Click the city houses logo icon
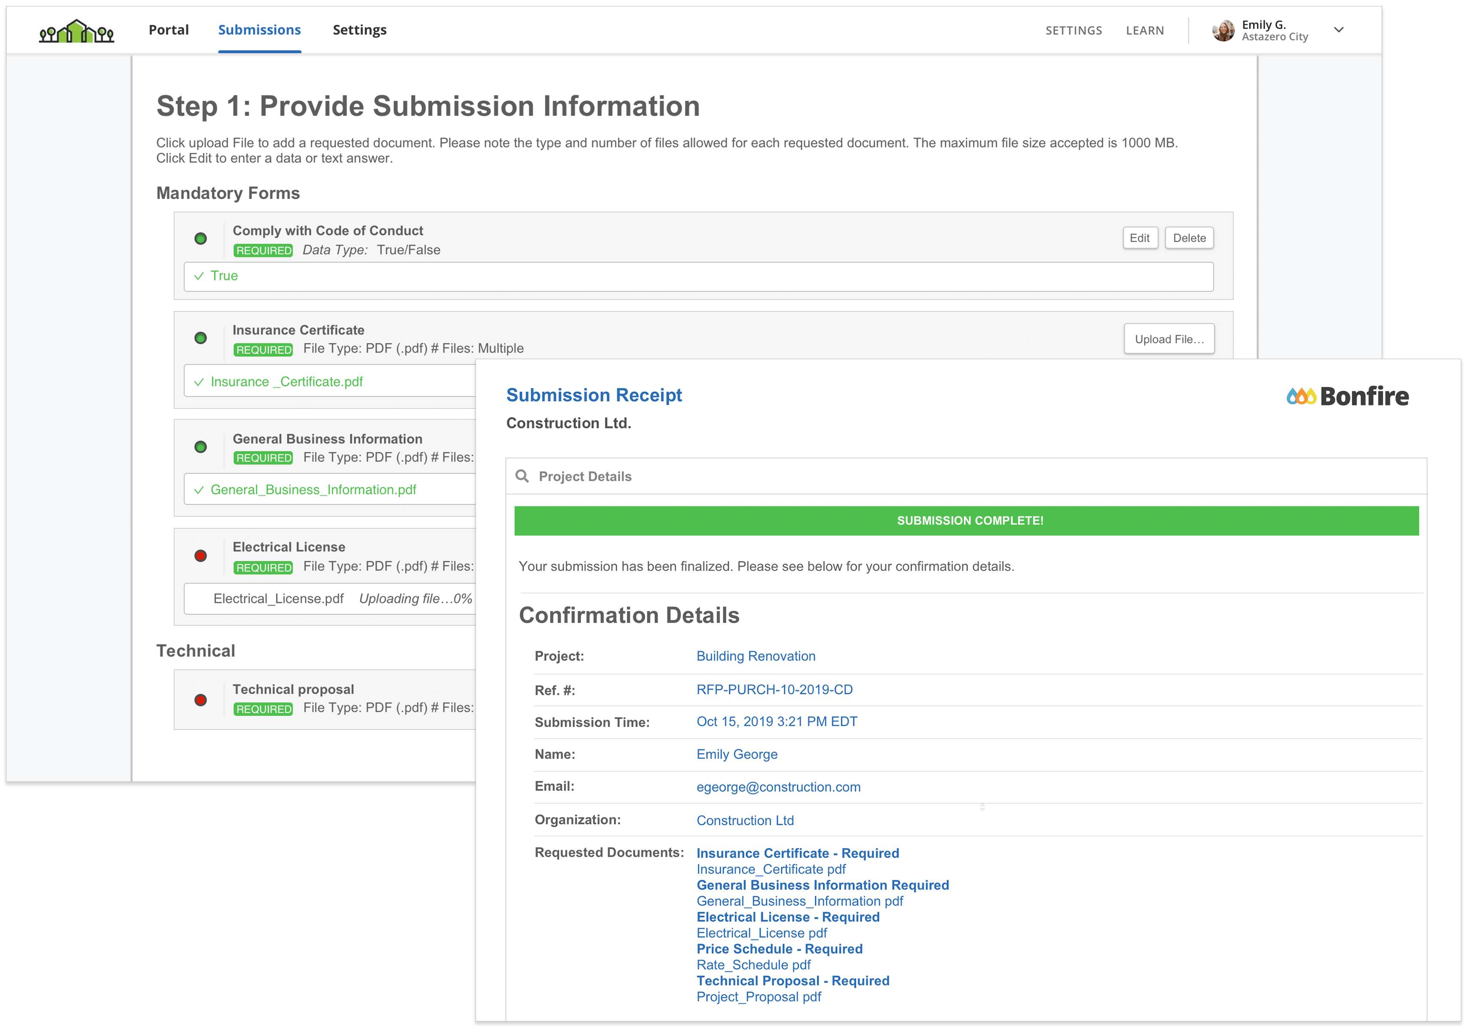This screenshot has height=1030, width=1468. coord(76,31)
